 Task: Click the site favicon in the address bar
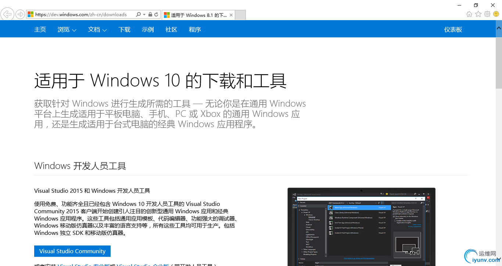point(31,15)
